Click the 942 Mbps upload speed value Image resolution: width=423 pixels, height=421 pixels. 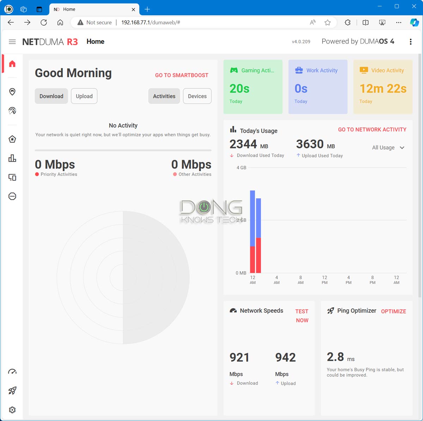pos(286,357)
